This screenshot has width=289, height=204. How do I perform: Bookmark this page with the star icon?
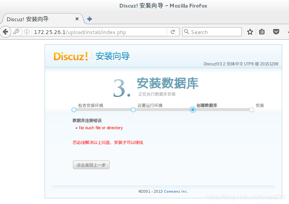tap(250, 32)
